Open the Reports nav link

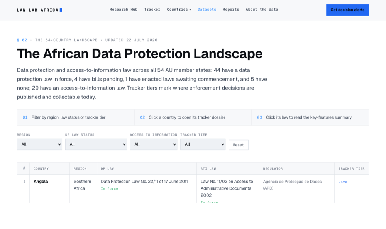(x=231, y=10)
